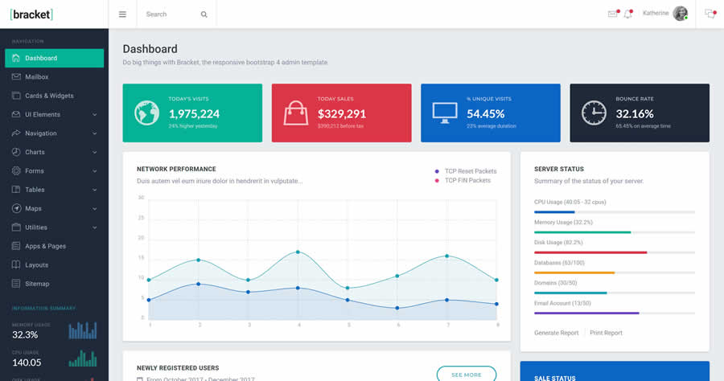The image size is (724, 381).
Task: Click the Apps & Pages icon
Action: click(x=16, y=246)
